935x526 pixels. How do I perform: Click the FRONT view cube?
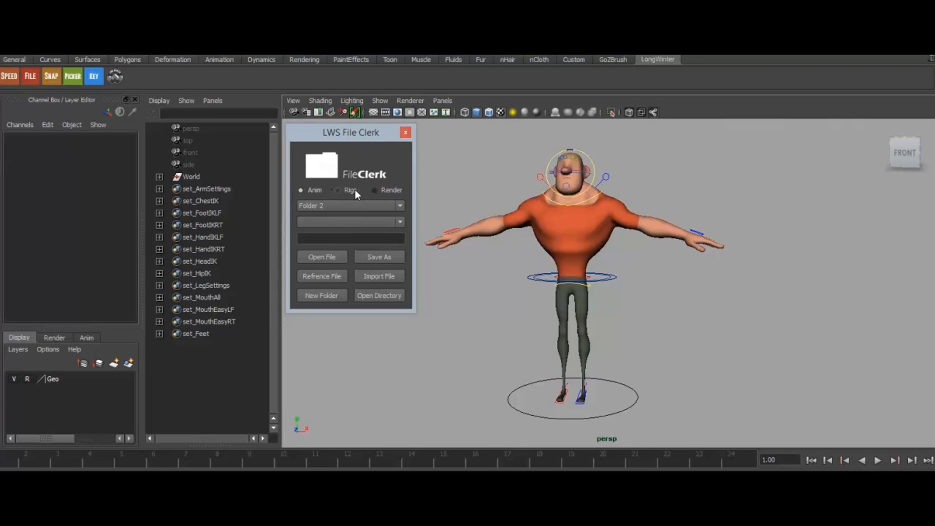pyautogui.click(x=904, y=153)
